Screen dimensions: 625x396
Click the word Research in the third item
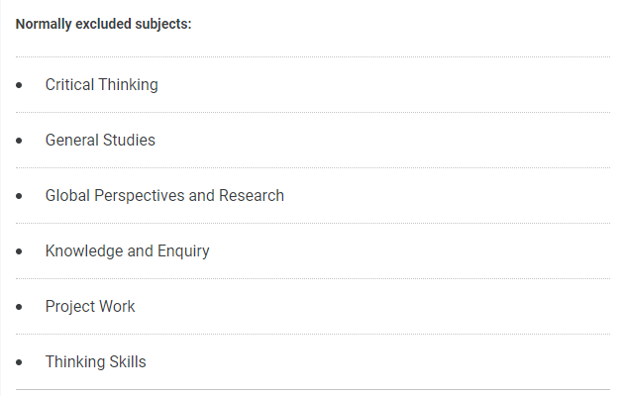[x=252, y=196]
